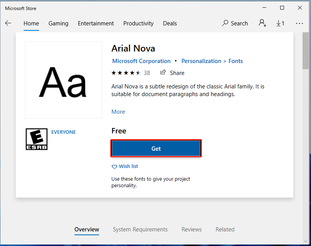
Task: Share the Arial Nova page
Action: (x=172, y=73)
